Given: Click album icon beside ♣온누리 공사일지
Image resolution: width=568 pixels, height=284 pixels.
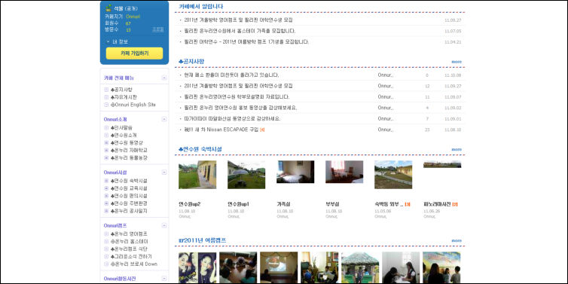Looking at the screenshot, I should point(106,211).
